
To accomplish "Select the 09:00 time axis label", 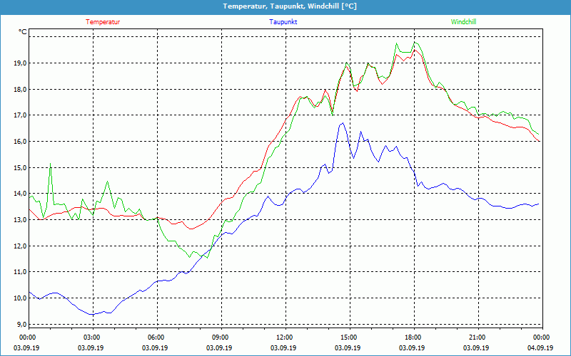I will point(220,337).
